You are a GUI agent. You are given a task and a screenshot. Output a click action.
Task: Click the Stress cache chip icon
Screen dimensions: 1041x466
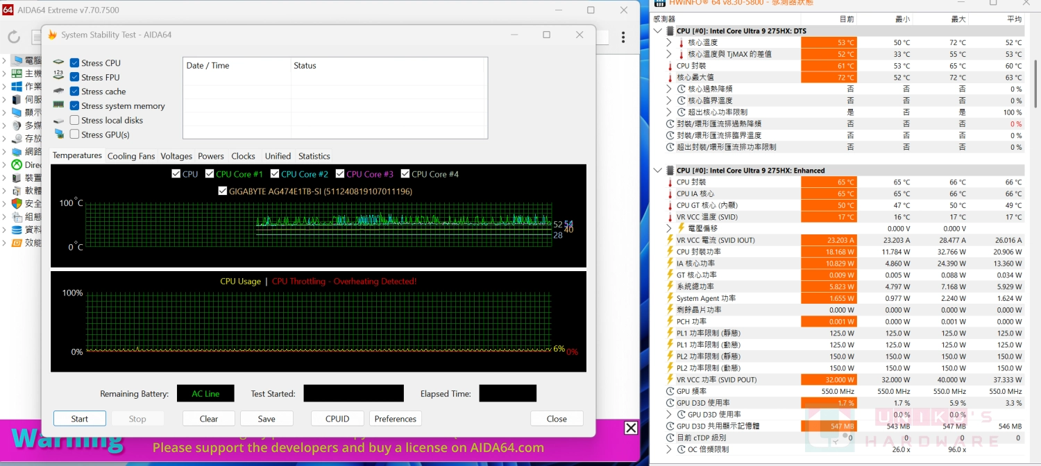[x=58, y=91]
